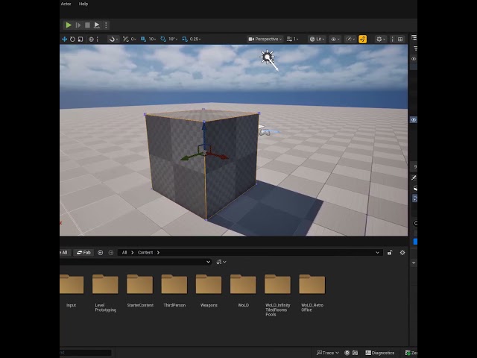This screenshot has height=358, width=477.
Task: Open the viewport Show flags eye menu
Action: pos(335,39)
